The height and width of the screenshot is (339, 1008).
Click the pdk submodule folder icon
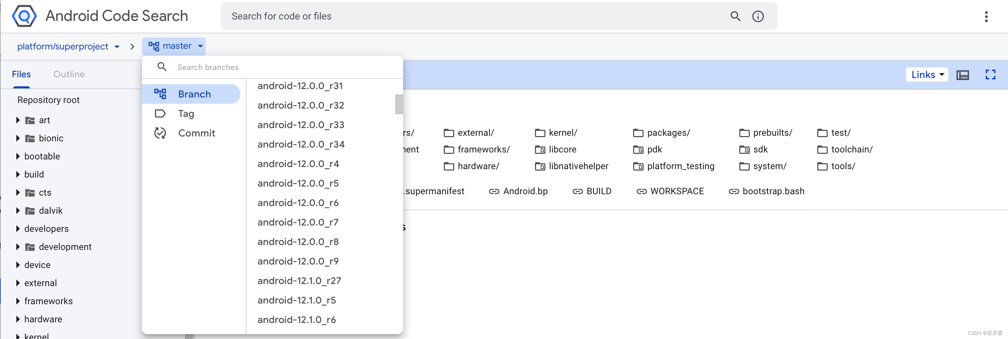pos(638,150)
